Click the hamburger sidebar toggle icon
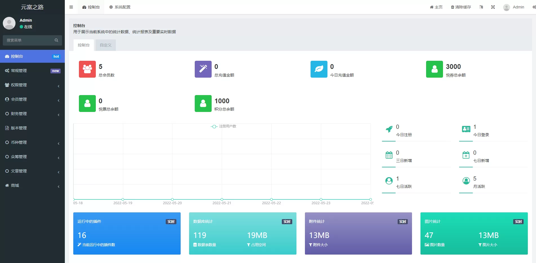536x263 pixels. click(71, 7)
